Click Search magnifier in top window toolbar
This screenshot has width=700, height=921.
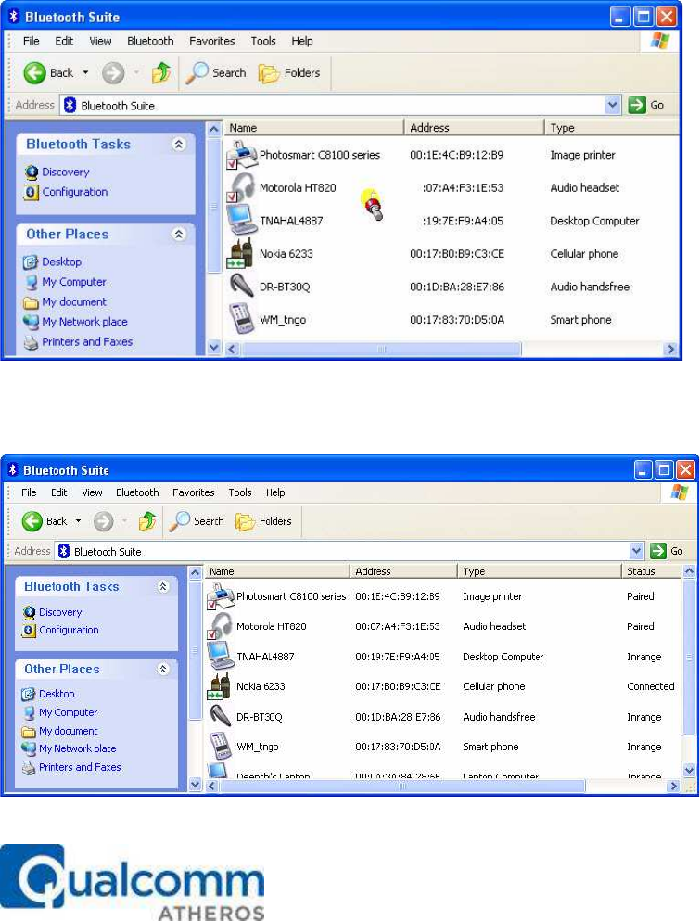(x=215, y=73)
